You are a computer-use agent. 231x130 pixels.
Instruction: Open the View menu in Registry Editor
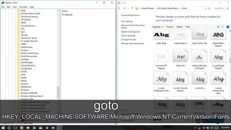click(14, 7)
